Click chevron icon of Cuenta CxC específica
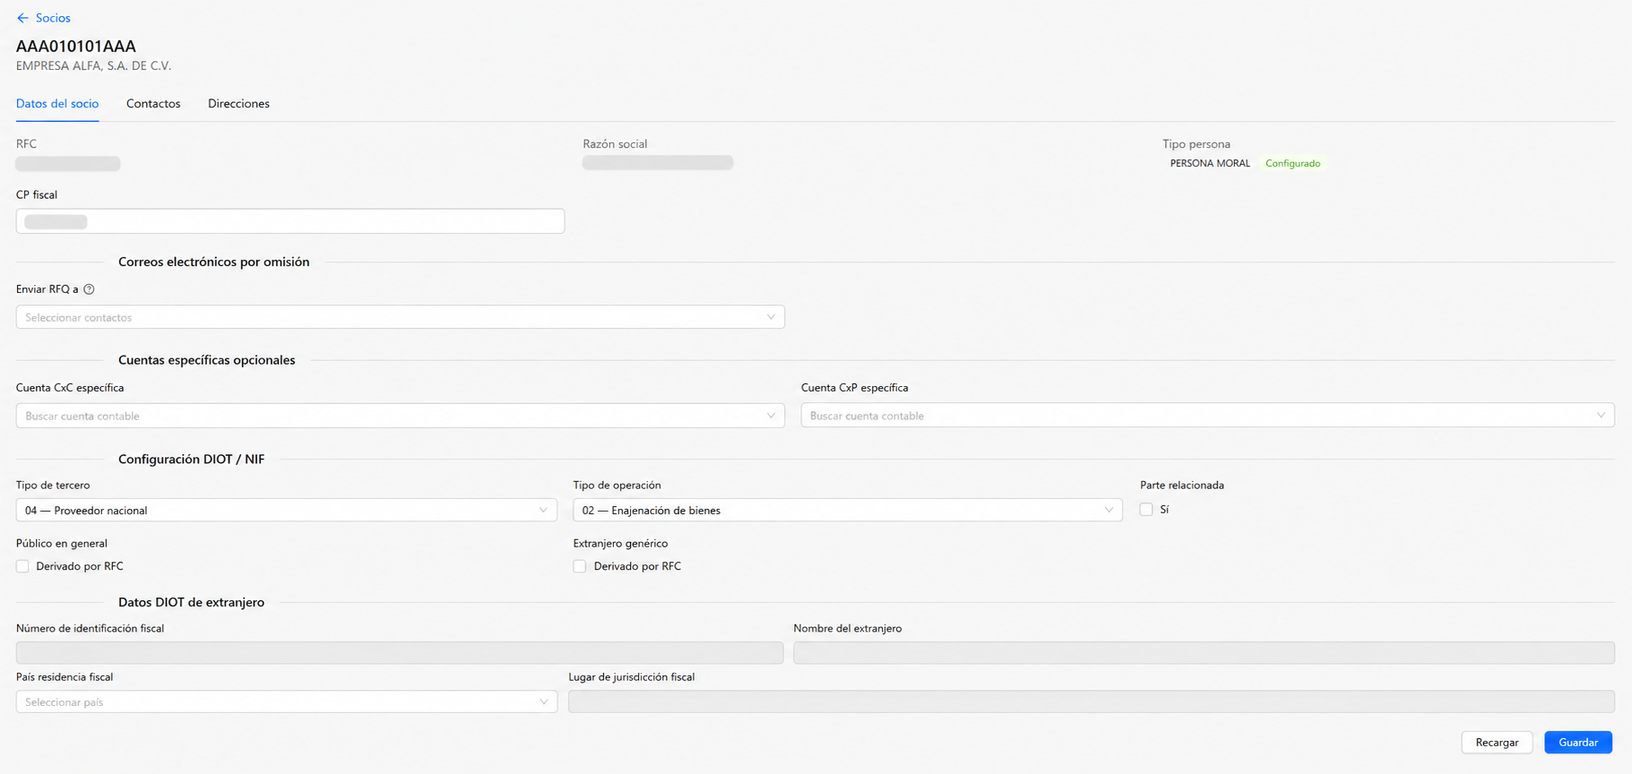The image size is (1632, 774). click(771, 416)
